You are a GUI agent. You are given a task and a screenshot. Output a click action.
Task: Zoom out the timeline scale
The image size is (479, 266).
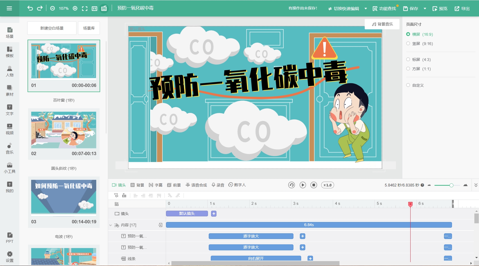point(429,185)
